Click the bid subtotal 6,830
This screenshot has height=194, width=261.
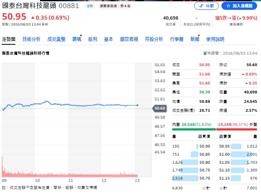178,188
